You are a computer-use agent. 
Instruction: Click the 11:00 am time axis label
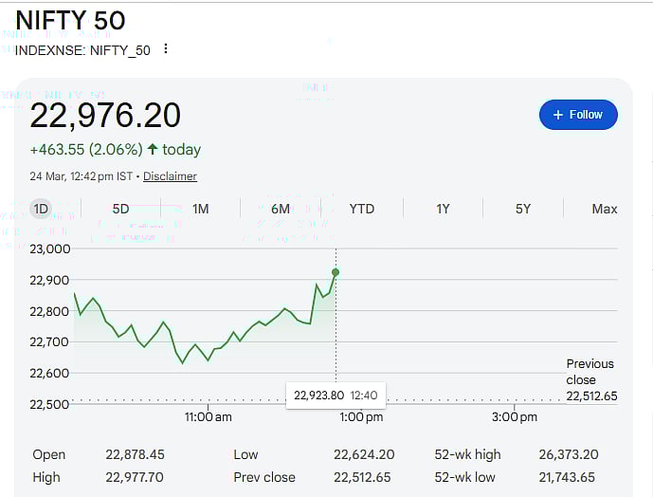tap(208, 417)
